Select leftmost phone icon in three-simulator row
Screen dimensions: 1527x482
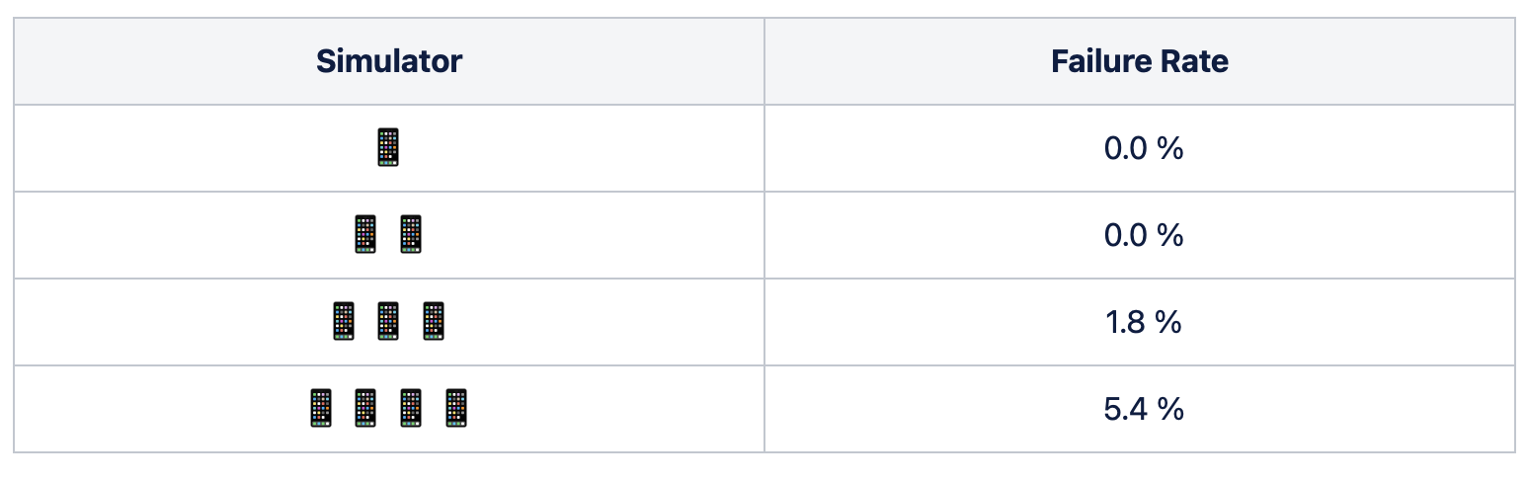tap(343, 322)
